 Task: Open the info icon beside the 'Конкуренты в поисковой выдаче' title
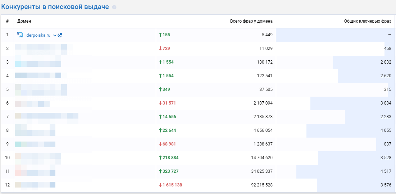pos(114,7)
